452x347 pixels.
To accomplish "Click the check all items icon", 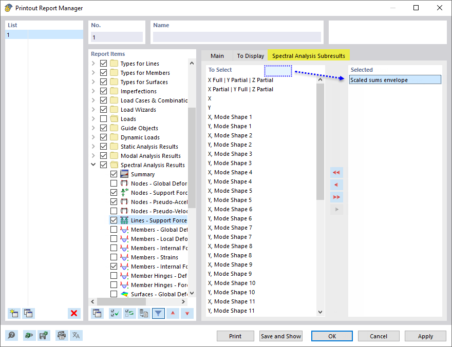I will click(x=115, y=313).
